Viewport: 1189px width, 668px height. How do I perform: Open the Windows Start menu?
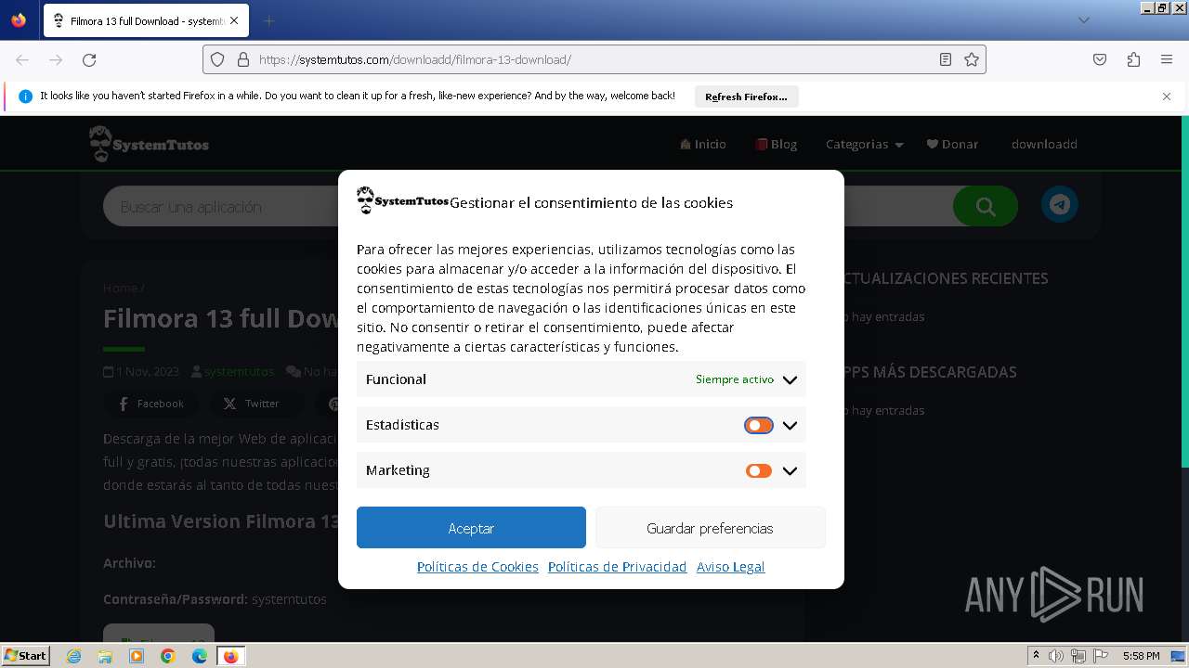[25, 656]
